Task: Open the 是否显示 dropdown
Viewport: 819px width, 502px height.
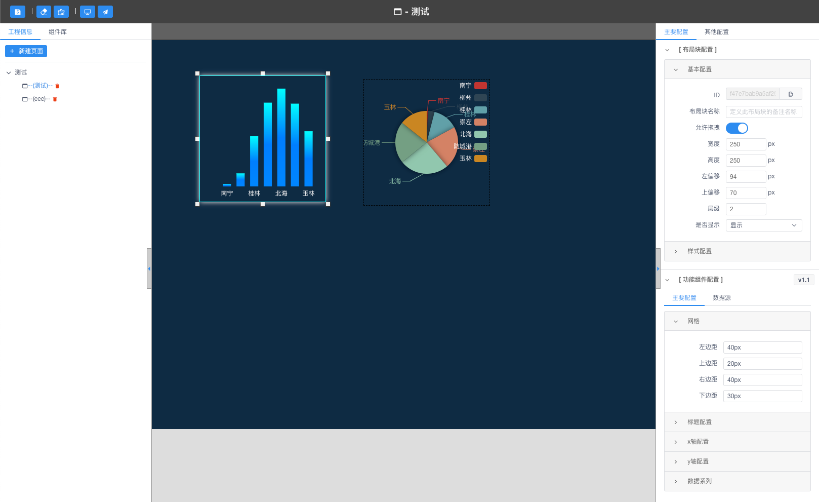Action: pyautogui.click(x=763, y=225)
